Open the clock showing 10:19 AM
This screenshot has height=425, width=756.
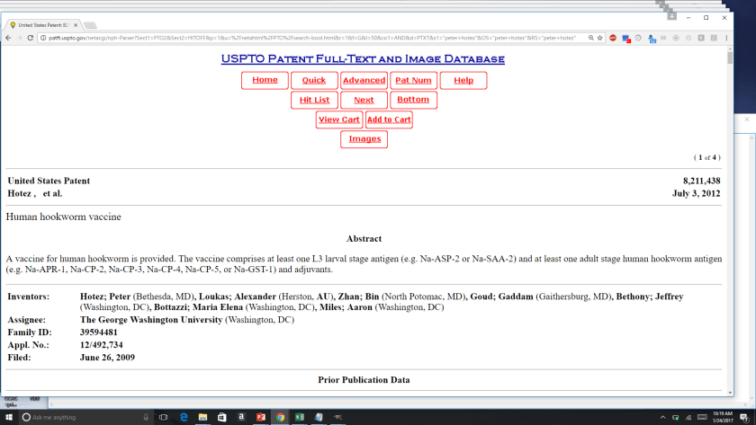coord(723,417)
